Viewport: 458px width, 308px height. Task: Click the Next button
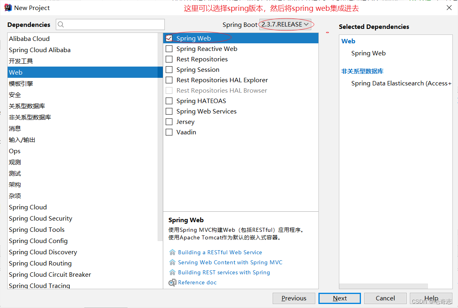coord(340,298)
